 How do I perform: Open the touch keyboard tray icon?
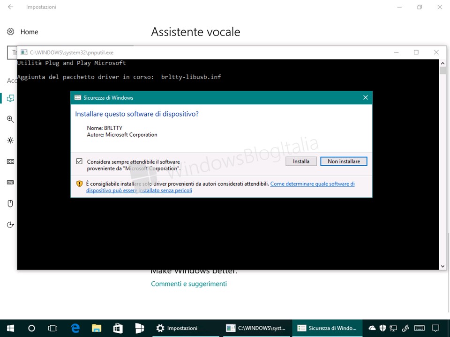pyautogui.click(x=420, y=328)
